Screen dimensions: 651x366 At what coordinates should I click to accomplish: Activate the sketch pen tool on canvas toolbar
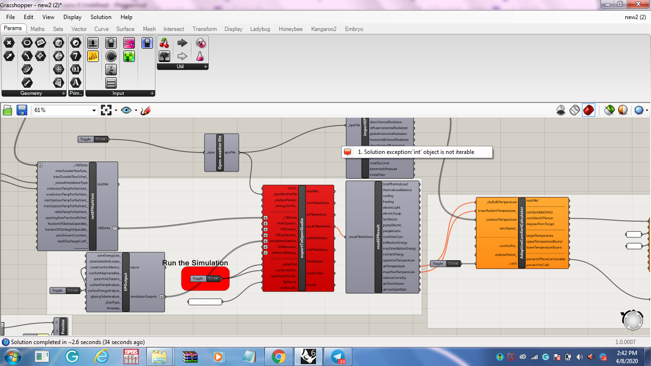click(x=146, y=110)
